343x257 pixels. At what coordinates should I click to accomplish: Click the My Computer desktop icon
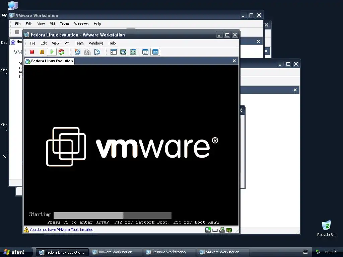[13, 5]
